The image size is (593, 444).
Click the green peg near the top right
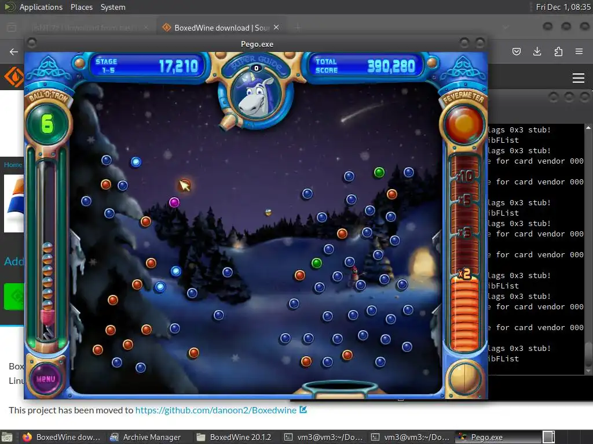tap(379, 172)
